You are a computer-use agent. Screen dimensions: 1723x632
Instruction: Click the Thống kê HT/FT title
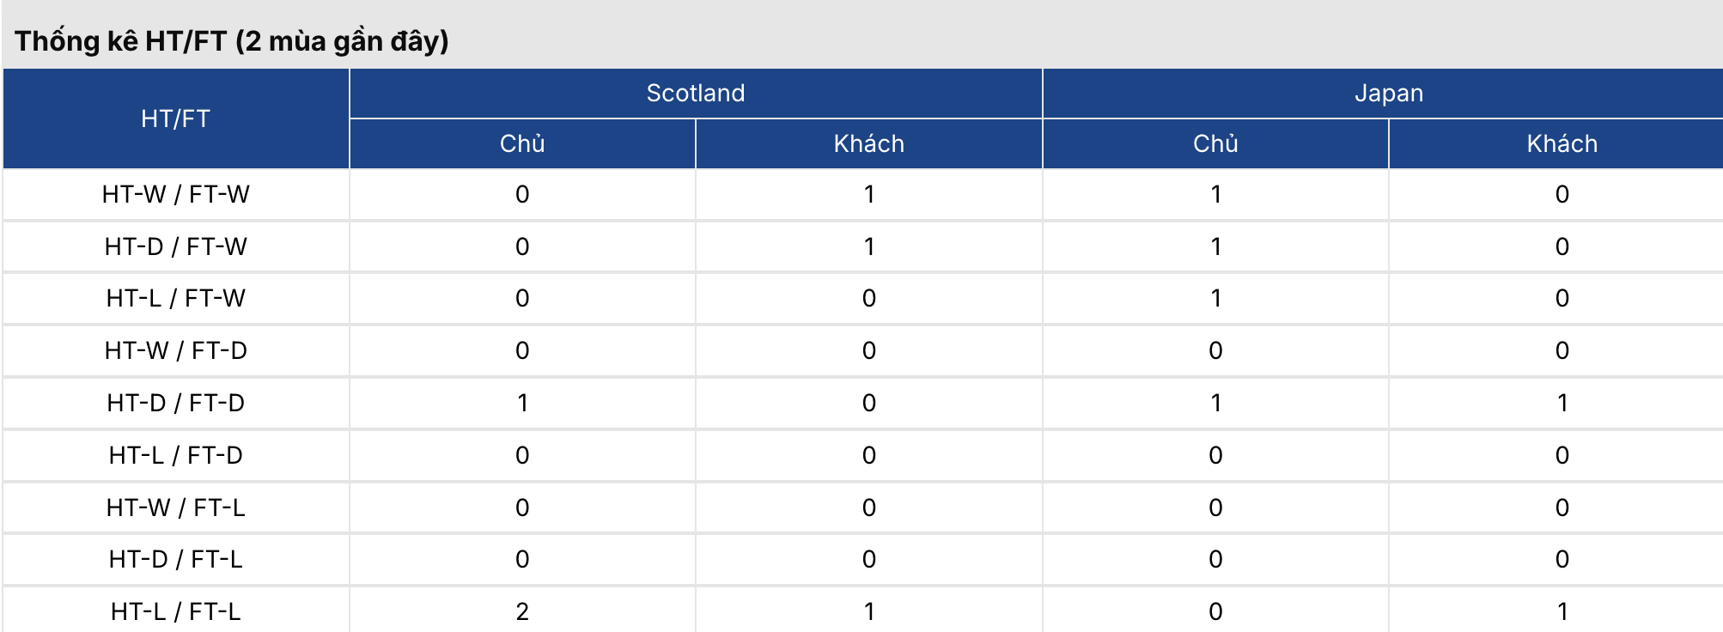[232, 40]
